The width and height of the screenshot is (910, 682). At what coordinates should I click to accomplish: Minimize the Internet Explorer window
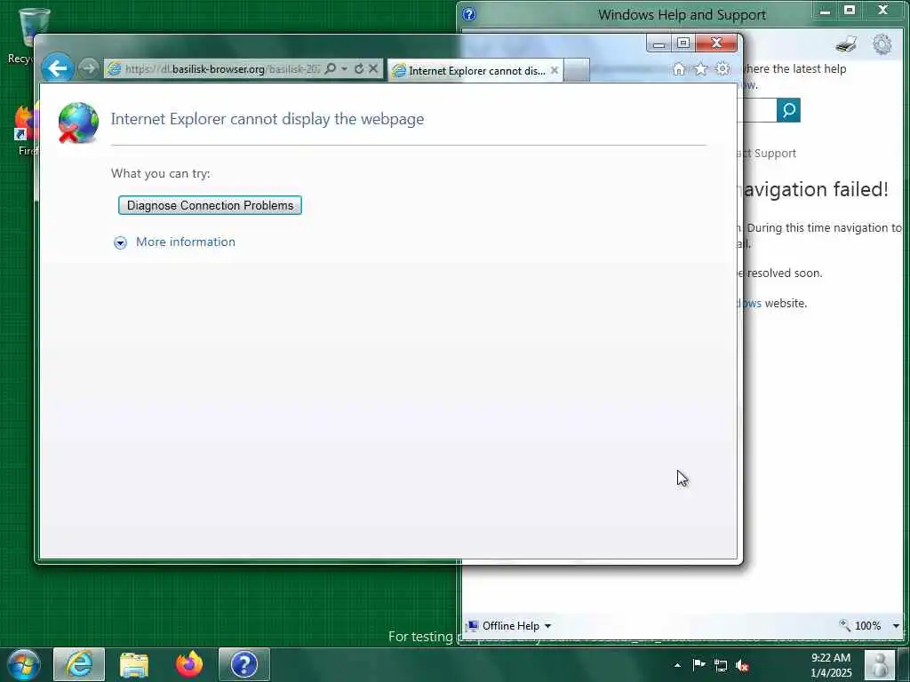(x=659, y=44)
